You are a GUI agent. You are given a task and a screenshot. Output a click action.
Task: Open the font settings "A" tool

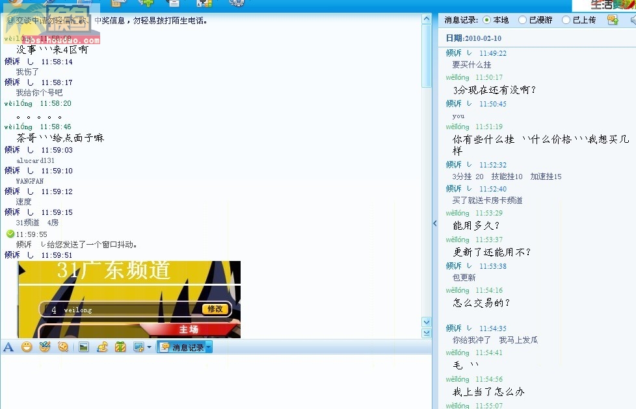(x=8, y=347)
